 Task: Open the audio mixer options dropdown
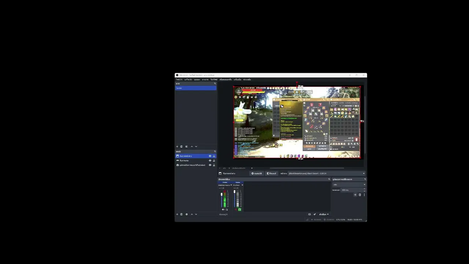pyautogui.click(x=324, y=214)
